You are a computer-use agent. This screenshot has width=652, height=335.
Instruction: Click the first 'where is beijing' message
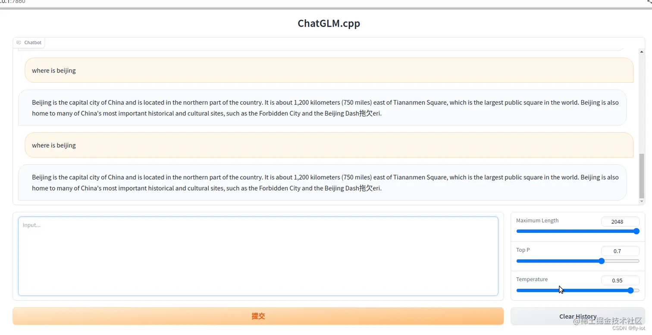[329, 70]
